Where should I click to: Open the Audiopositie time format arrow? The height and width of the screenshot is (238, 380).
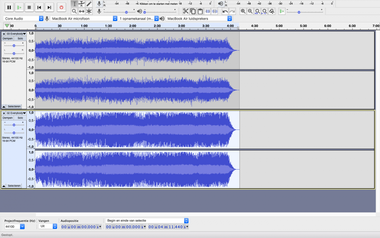tap(100, 227)
